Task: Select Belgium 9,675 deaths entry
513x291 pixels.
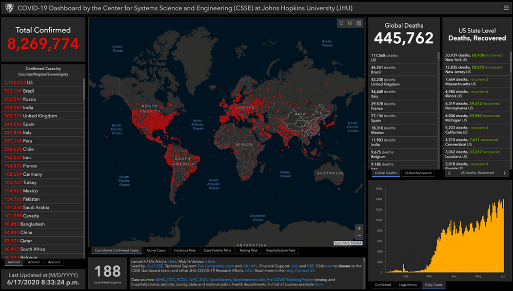Action: click(x=403, y=155)
